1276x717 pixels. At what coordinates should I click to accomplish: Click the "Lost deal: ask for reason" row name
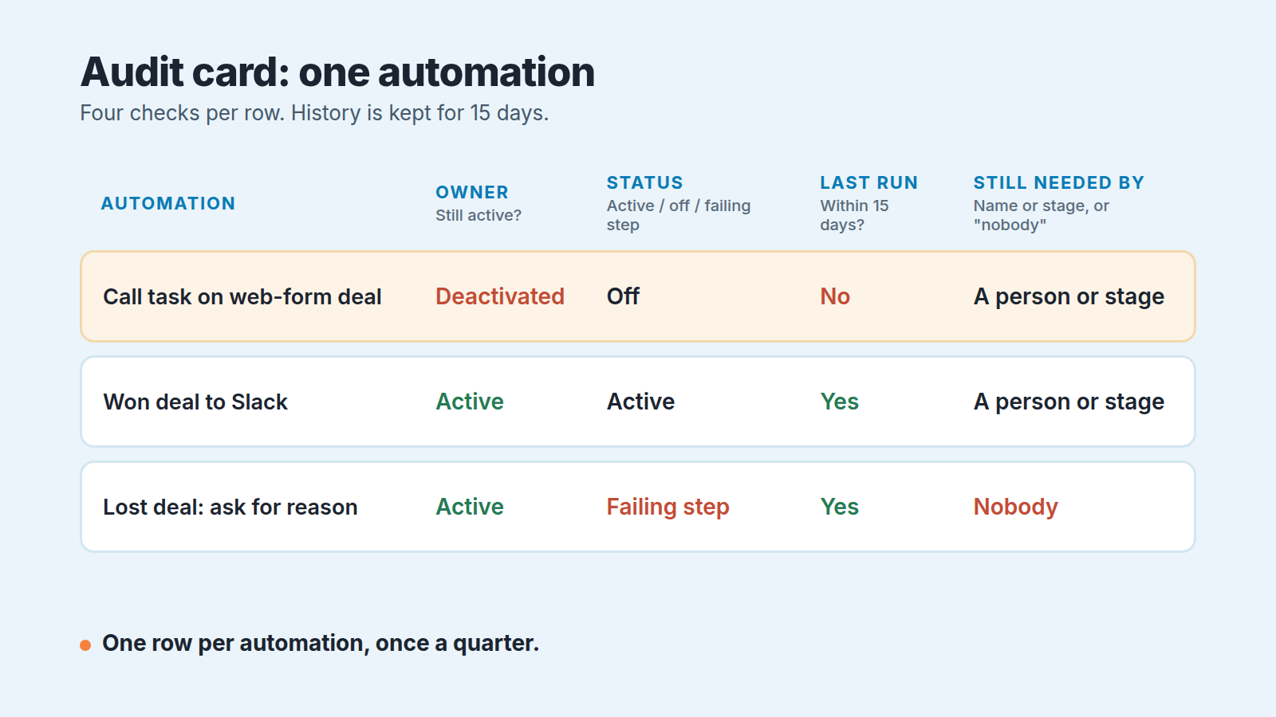(230, 507)
